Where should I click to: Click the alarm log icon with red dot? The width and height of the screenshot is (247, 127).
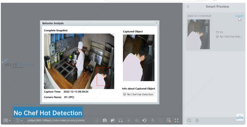pyautogui.click(x=169, y=120)
